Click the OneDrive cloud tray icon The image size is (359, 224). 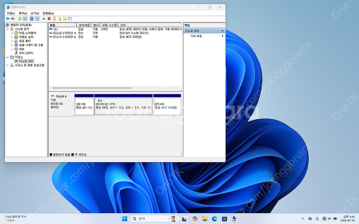(310, 219)
